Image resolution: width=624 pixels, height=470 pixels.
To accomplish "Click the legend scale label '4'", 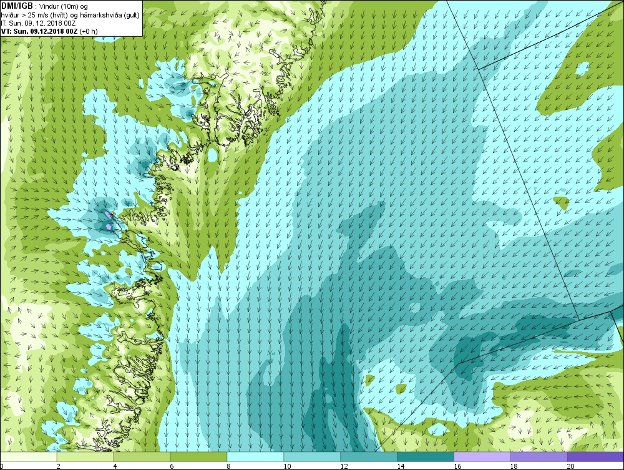I will 115,466.
